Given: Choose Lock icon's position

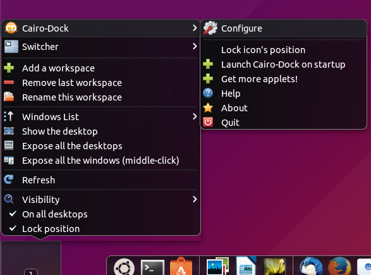Looking at the screenshot, I should (x=283, y=50).
